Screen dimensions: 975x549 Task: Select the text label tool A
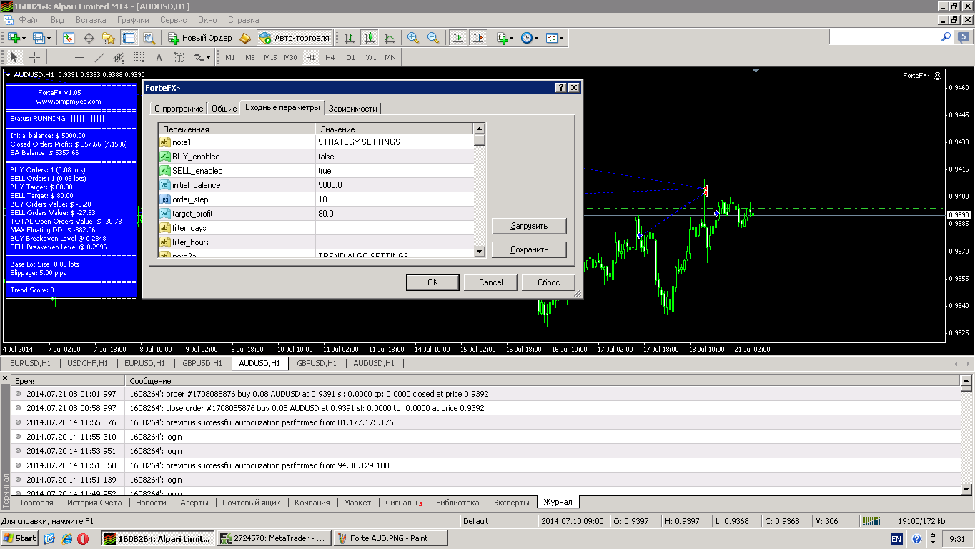coord(159,57)
